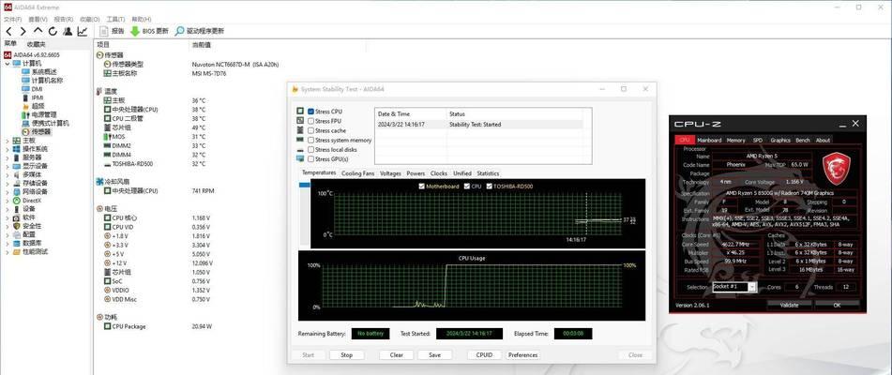Screen dimensions: 892x375
Task: Expand the 存储设备 tree node
Action: pos(8,183)
